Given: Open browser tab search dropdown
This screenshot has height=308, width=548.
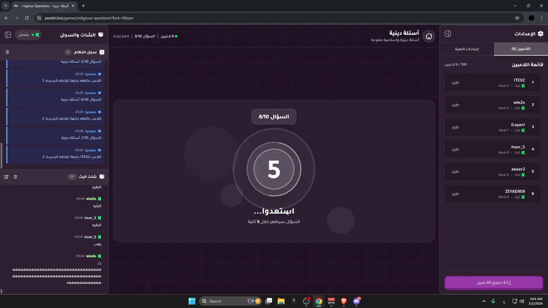Looking at the screenshot, I should (x=6, y=6).
